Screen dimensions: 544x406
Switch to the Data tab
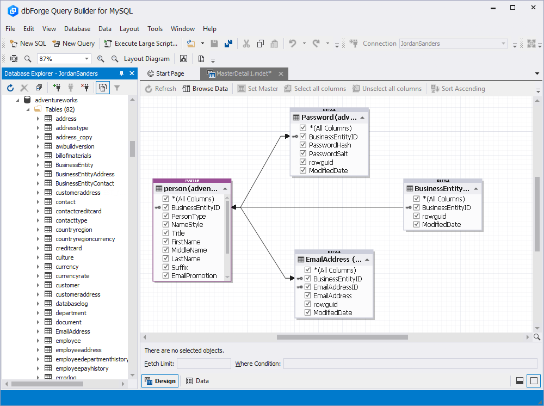point(197,380)
